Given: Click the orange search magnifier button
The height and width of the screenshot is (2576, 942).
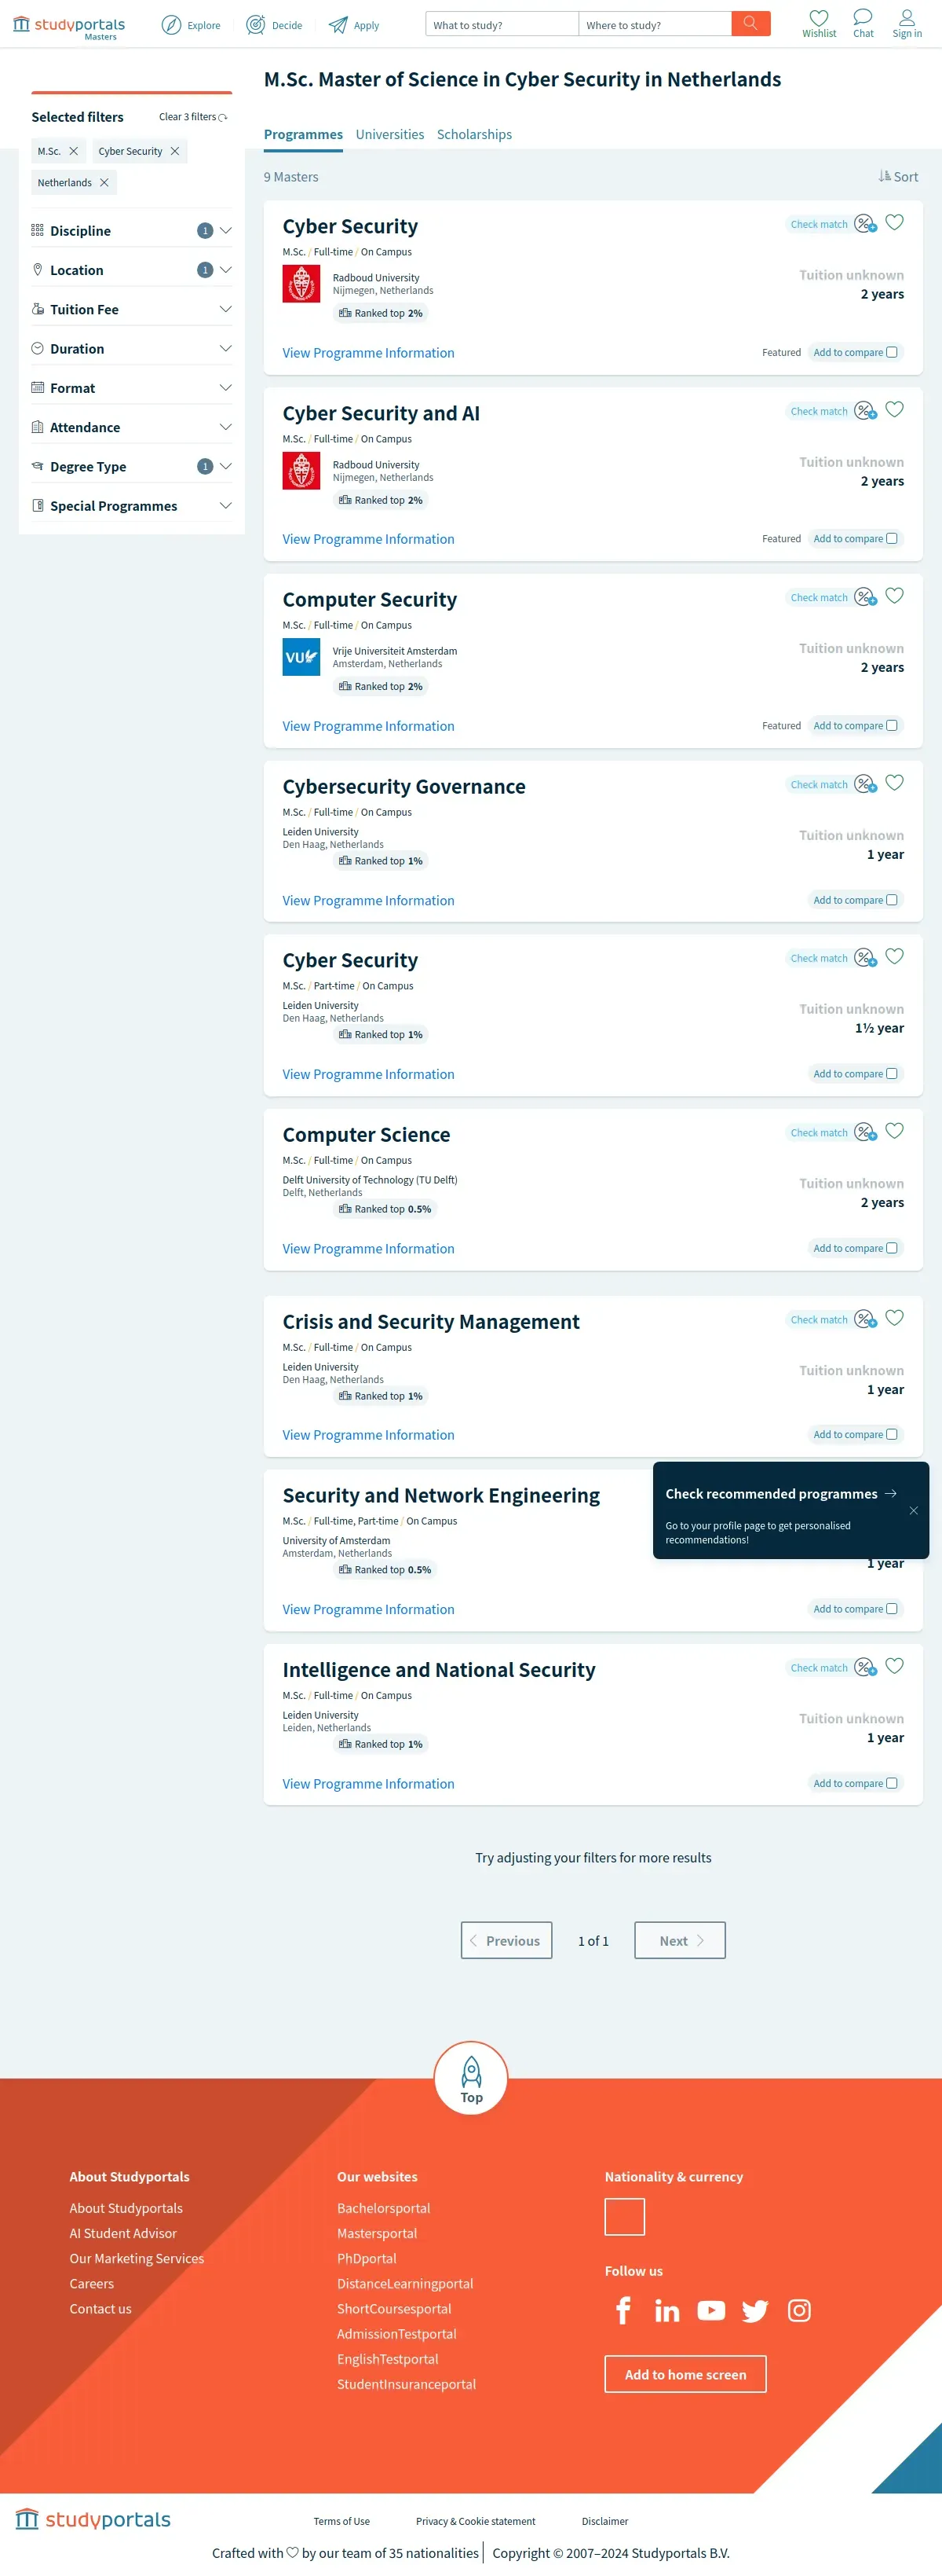Looking at the screenshot, I should (x=750, y=23).
